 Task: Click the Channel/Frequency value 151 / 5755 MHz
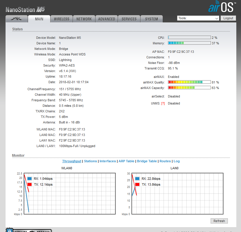(70, 89)
